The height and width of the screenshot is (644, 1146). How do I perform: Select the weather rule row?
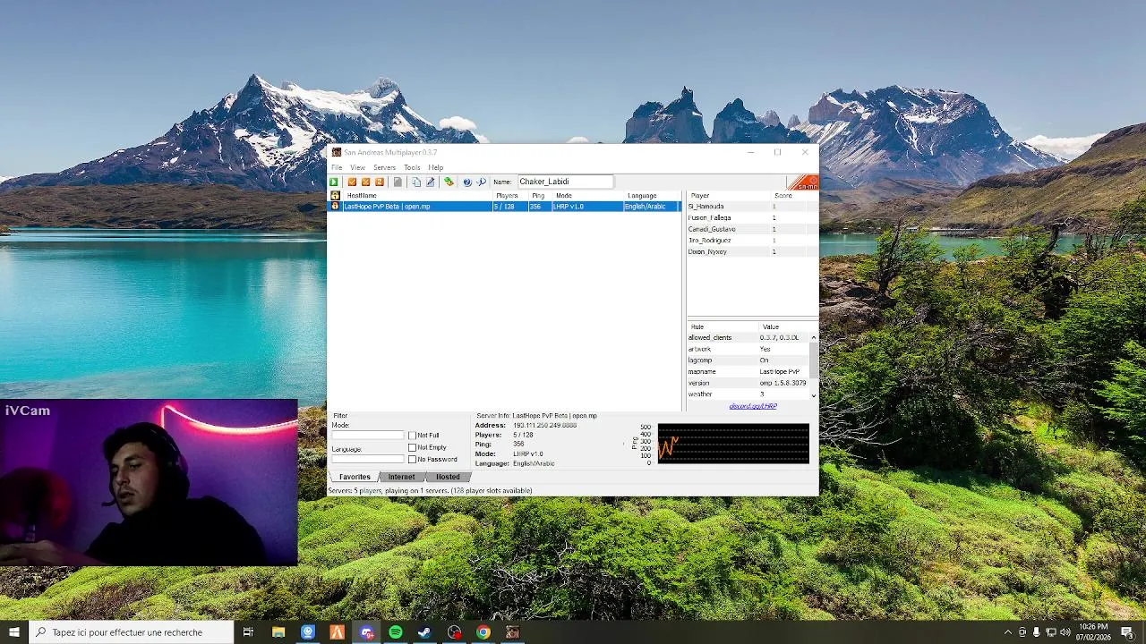748,394
